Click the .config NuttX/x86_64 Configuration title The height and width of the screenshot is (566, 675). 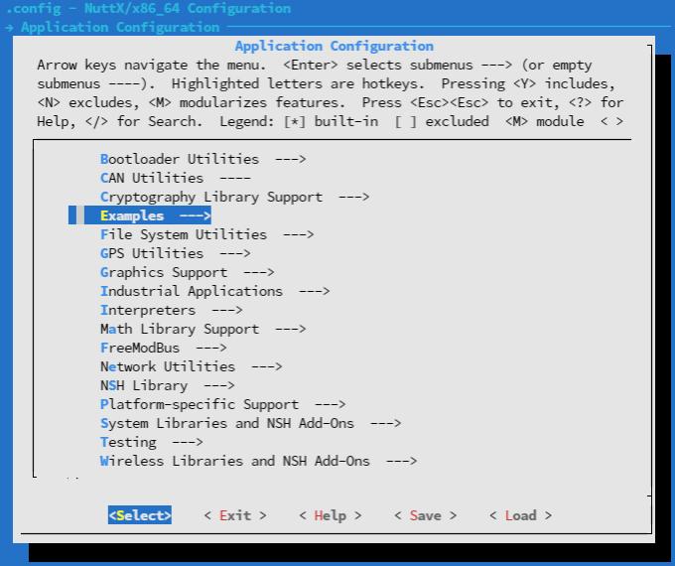[x=149, y=8]
